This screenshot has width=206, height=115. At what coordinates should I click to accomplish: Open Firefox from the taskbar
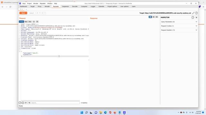click(x=115, y=112)
